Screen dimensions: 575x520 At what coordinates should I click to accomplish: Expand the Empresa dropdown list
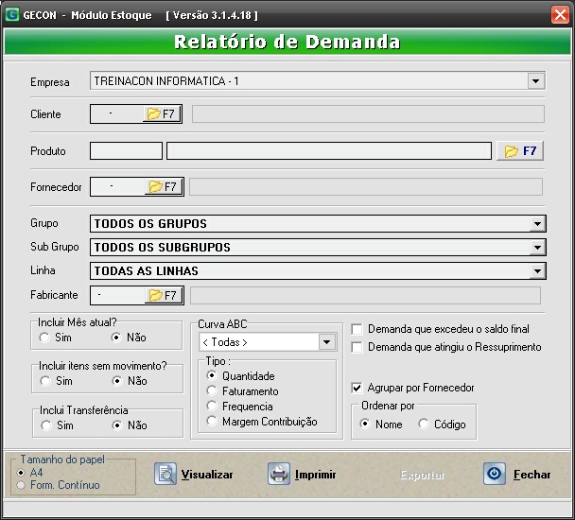pyautogui.click(x=536, y=81)
